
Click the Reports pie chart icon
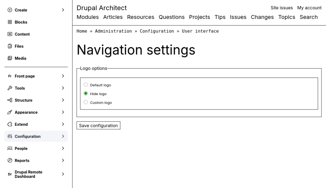pos(10,161)
